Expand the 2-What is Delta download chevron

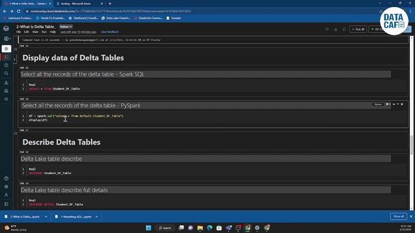(46, 217)
